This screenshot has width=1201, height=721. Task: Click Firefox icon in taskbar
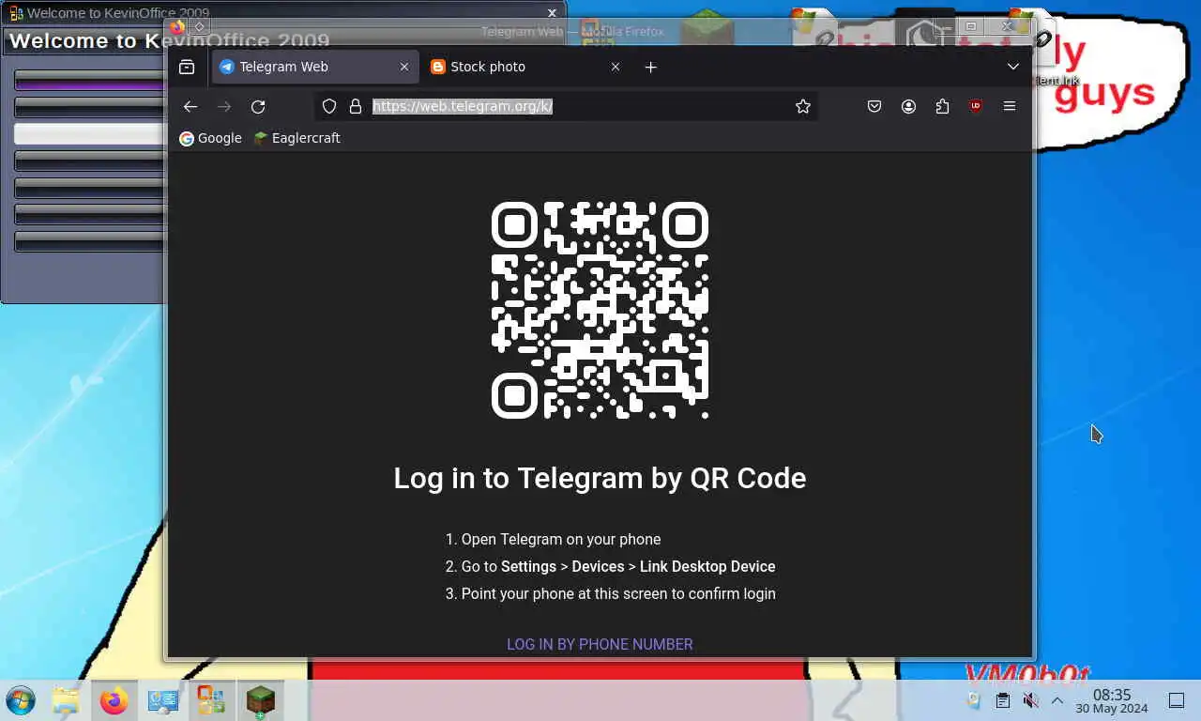[x=114, y=700]
